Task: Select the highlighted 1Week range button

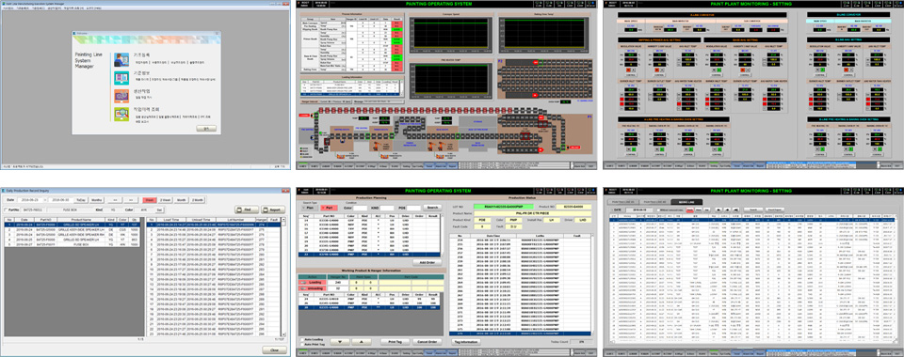Action: [150, 200]
